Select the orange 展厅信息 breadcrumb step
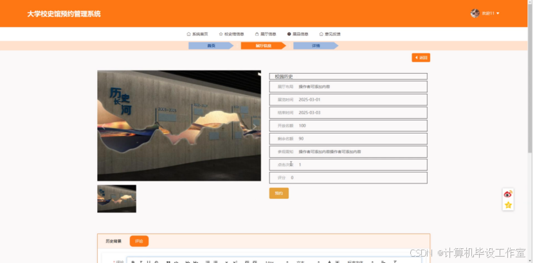Screen dimensions: 533x263 [264, 46]
